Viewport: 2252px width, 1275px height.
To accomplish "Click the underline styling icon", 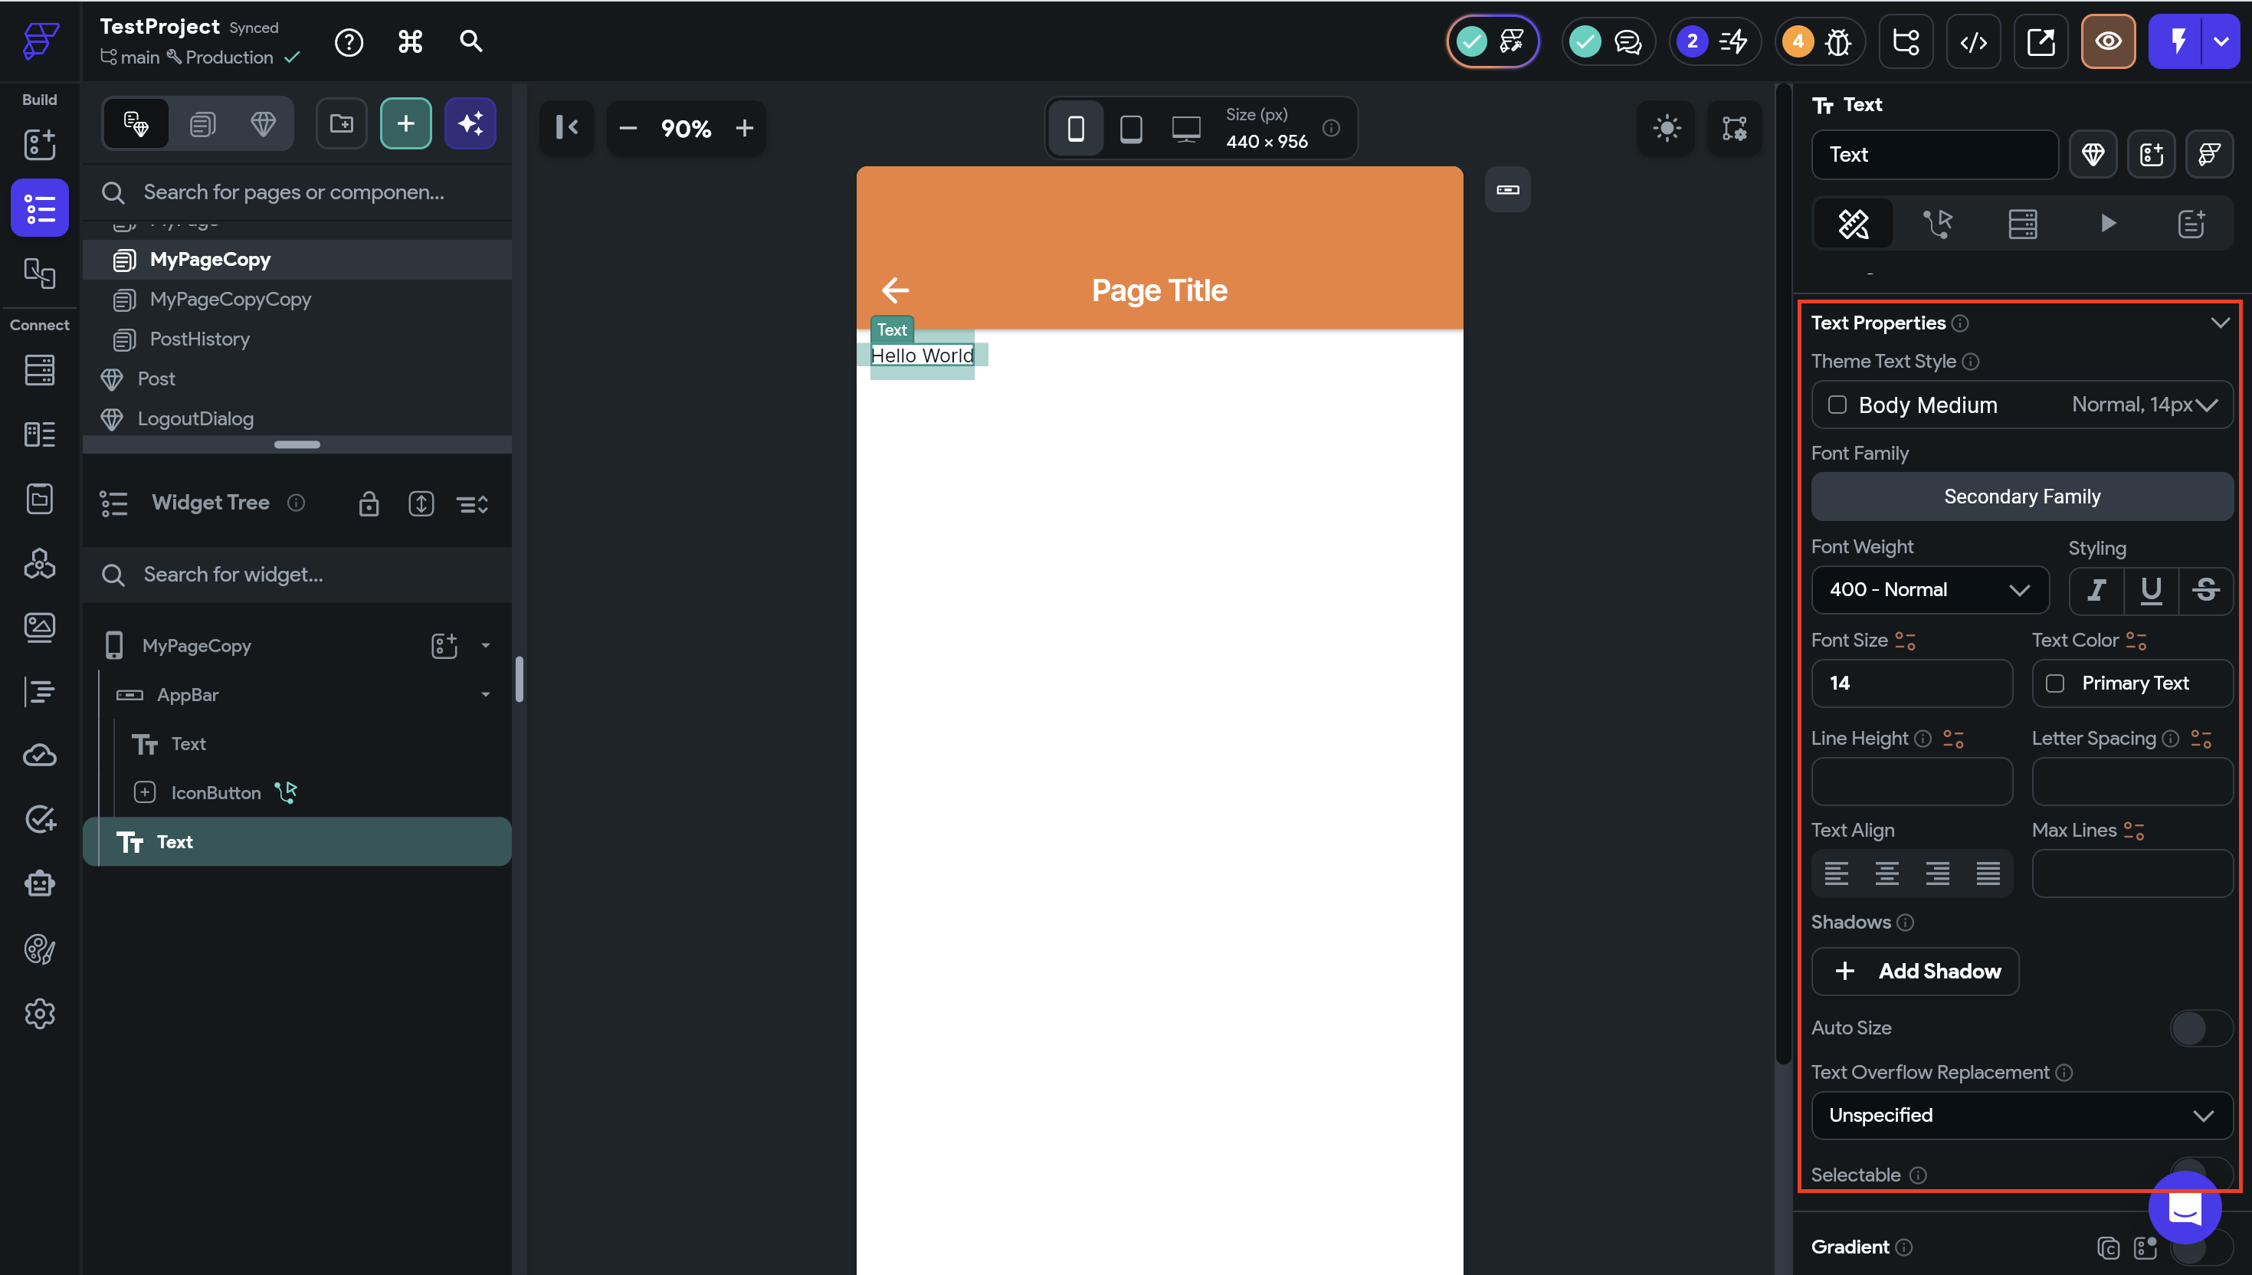I will tap(2150, 590).
